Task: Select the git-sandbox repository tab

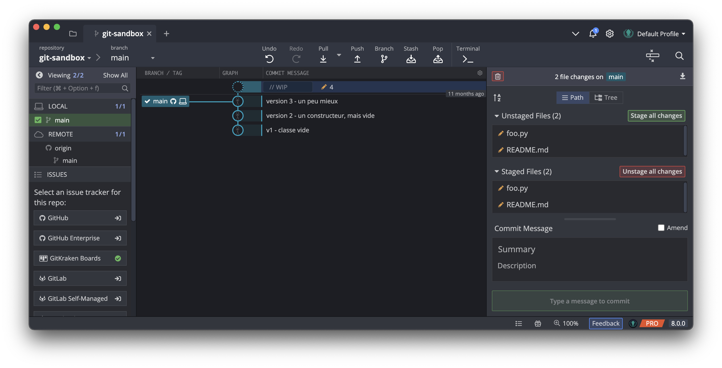Action: pos(123,34)
